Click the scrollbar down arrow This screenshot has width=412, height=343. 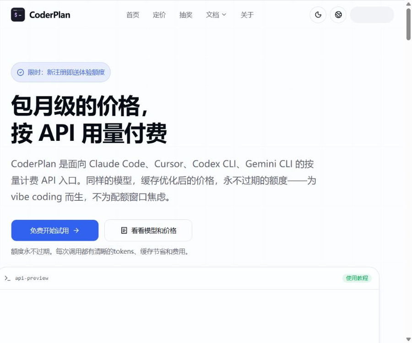click(409, 339)
